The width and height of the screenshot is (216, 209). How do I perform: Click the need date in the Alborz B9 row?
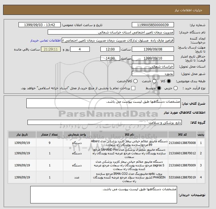click(x=22, y=143)
